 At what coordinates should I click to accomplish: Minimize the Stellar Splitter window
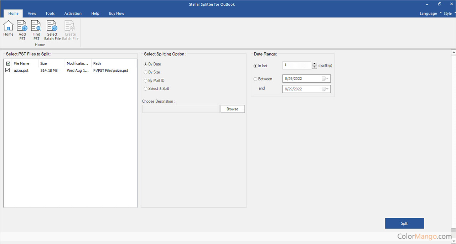427,4
